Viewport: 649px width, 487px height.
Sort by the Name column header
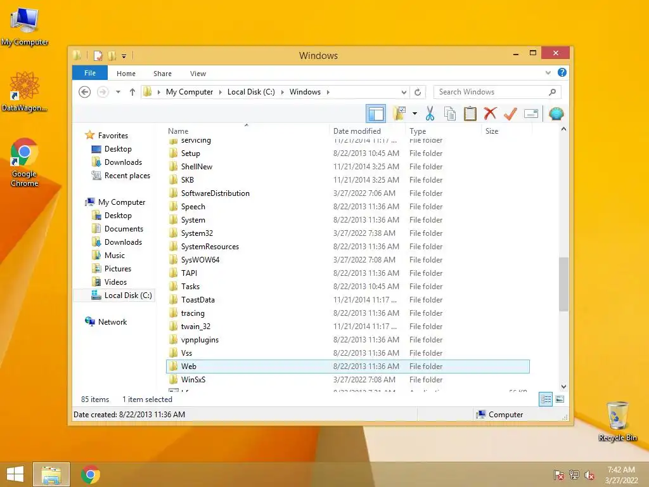click(248, 131)
